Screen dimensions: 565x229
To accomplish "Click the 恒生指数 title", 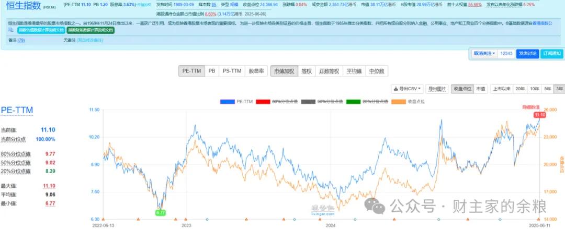I will tap(24, 5).
